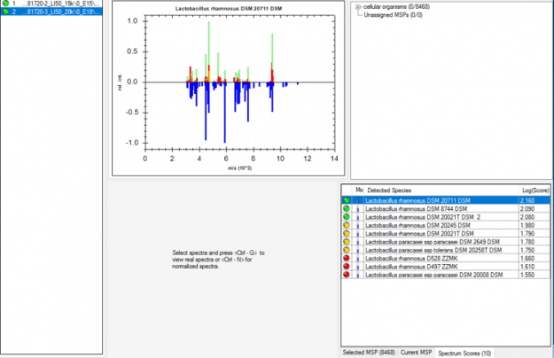Switch to the Selected MSP (8468) tab

pyautogui.click(x=368, y=353)
